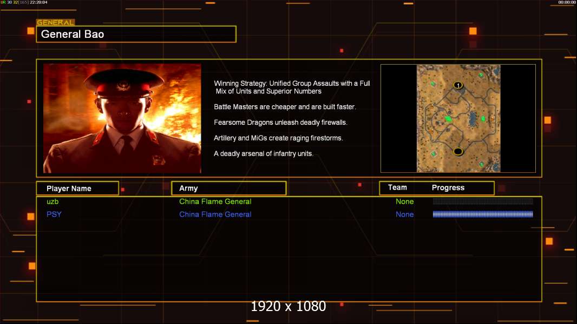Viewport: 577px width, 324px height.
Task: Click the General Bao name field
Action: [136, 34]
